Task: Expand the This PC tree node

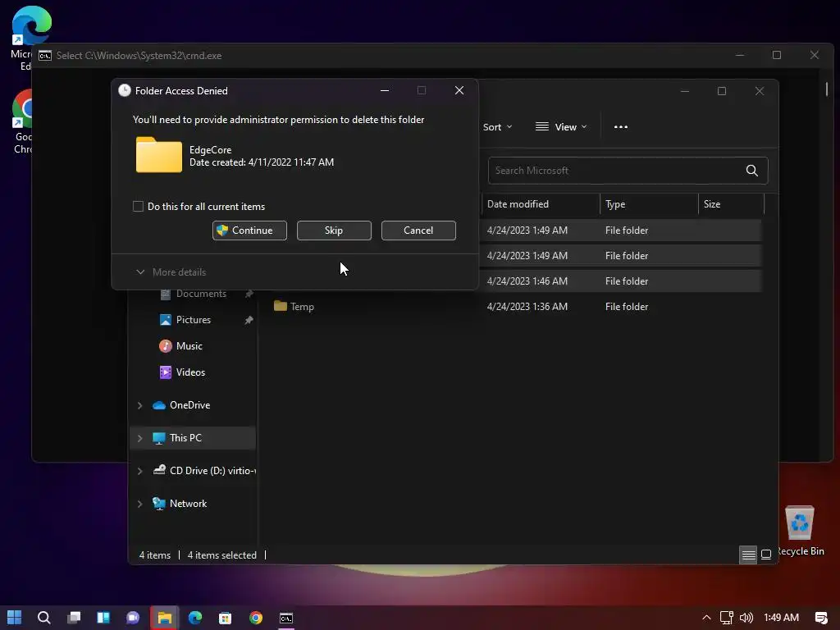Action: click(139, 438)
